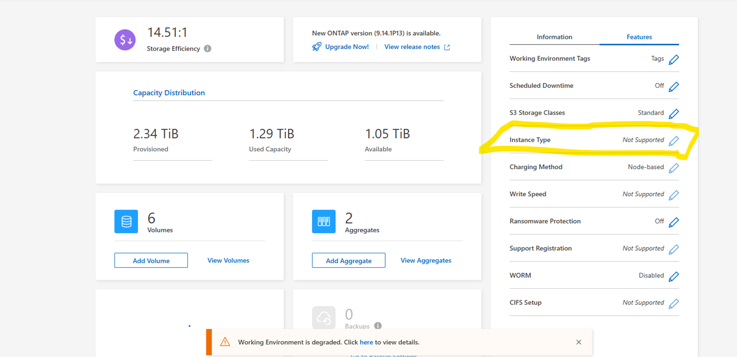
Task: Edit WORM setting pencil icon
Action: coord(674,276)
